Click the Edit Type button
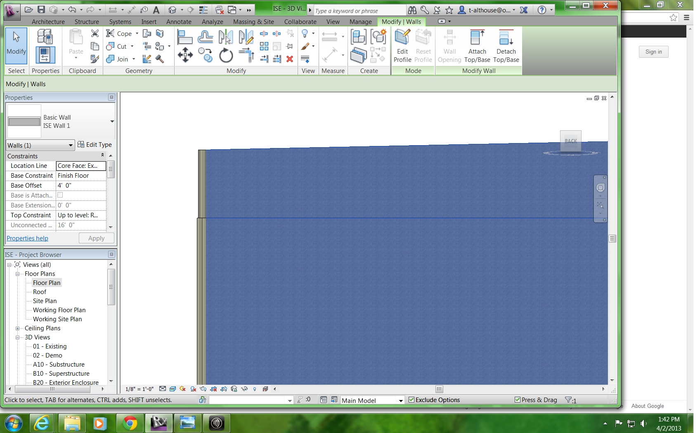Viewport: 700px width, 433px height. (x=95, y=145)
